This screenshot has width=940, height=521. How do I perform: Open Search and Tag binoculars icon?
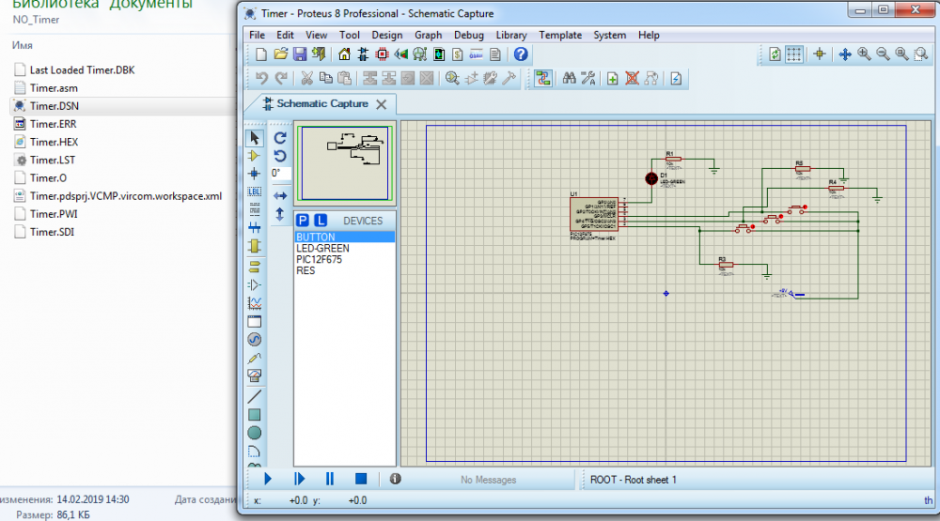(569, 79)
